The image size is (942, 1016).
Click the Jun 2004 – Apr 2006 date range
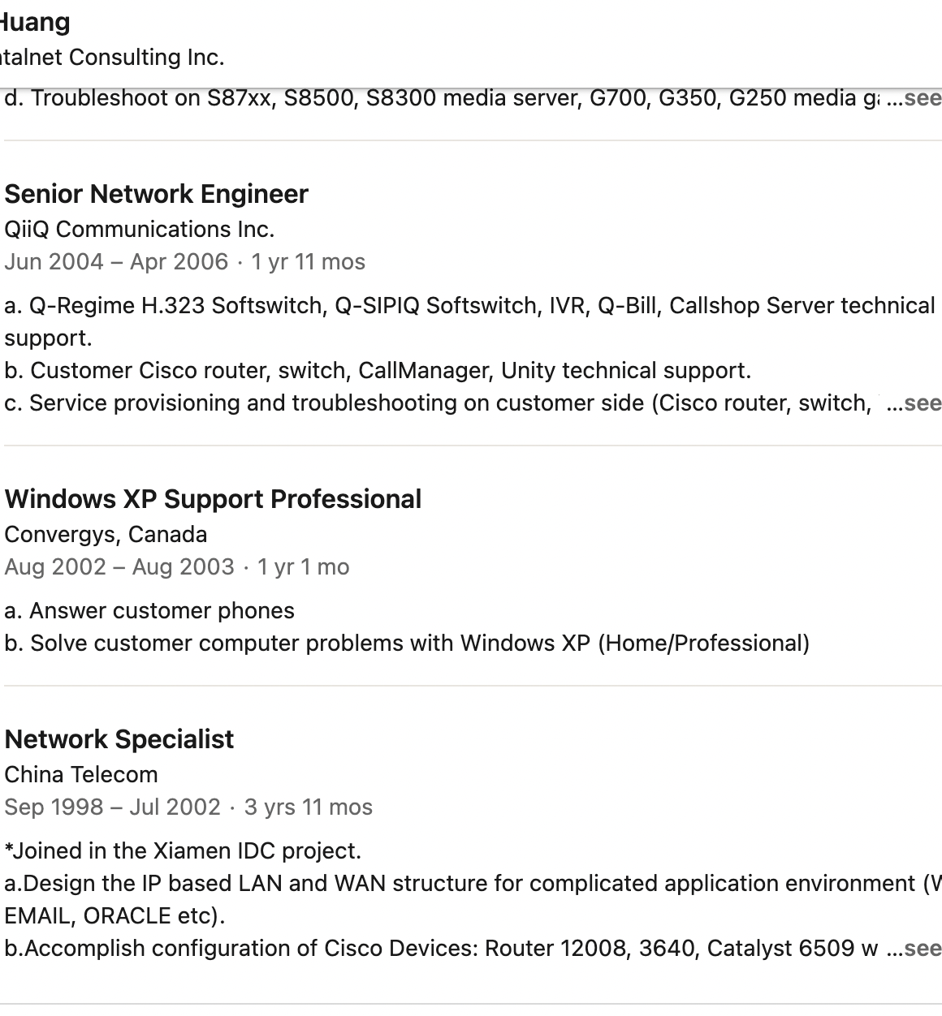pos(116,262)
